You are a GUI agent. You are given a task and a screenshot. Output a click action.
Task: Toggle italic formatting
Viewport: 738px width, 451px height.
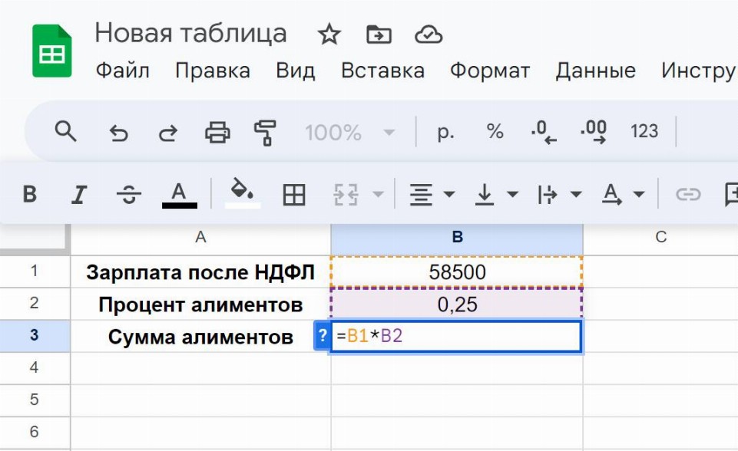(x=78, y=195)
